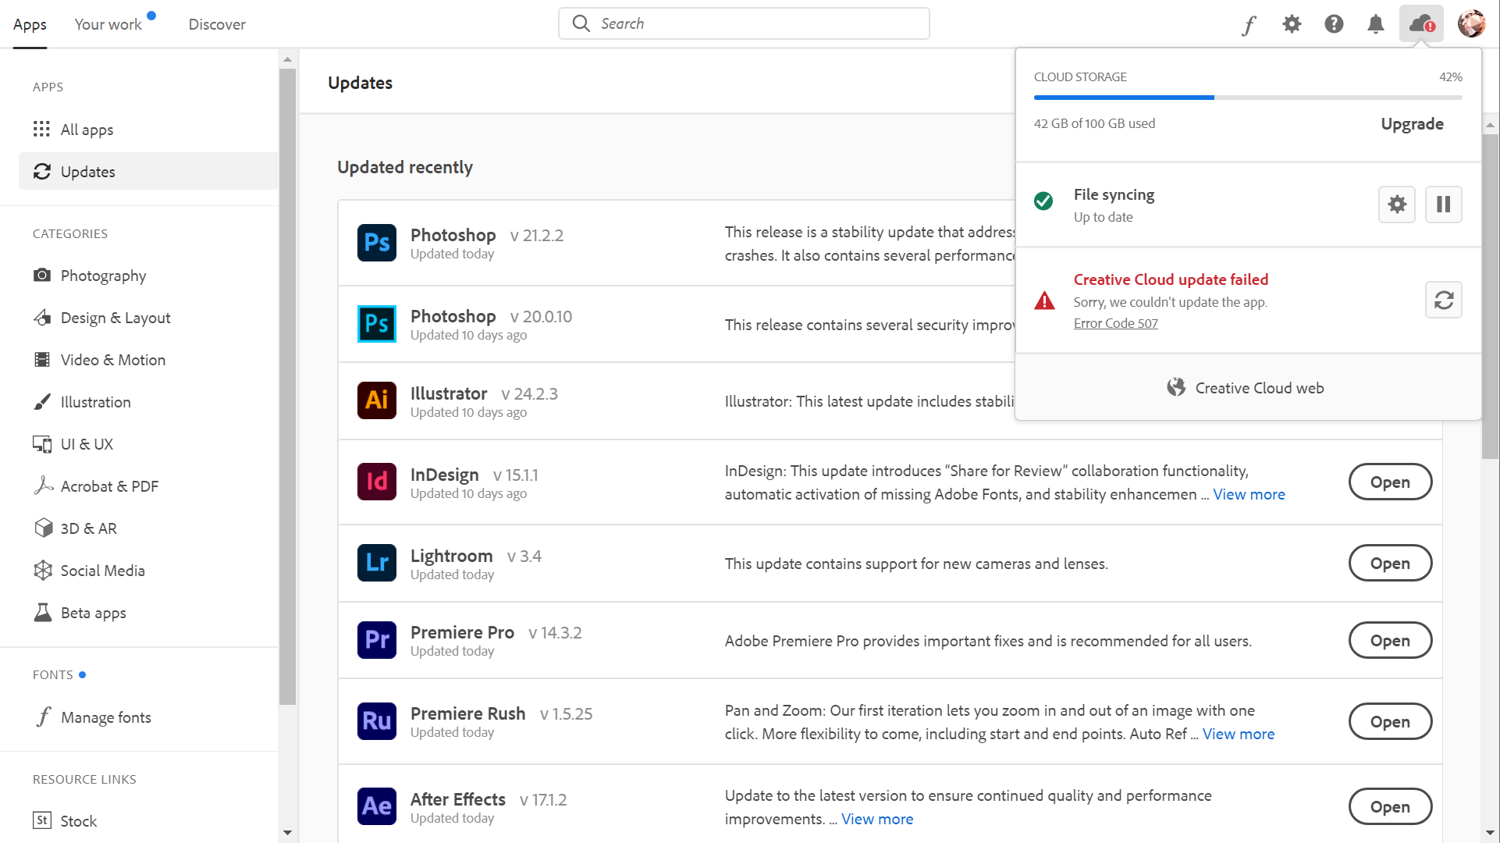This screenshot has height=843, width=1500.
Task: Select the Illustrator app icon
Action: pos(377,400)
